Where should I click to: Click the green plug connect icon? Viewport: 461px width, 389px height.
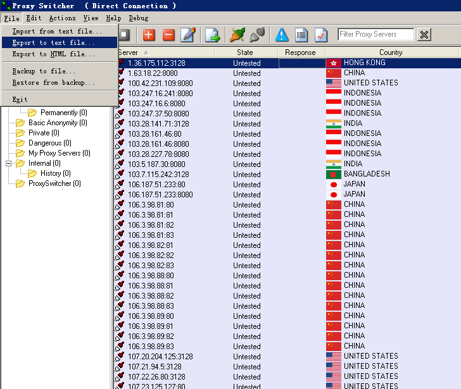pyautogui.click(x=237, y=35)
